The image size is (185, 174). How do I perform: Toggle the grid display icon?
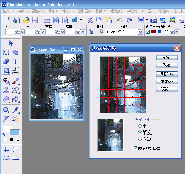tap(6, 150)
